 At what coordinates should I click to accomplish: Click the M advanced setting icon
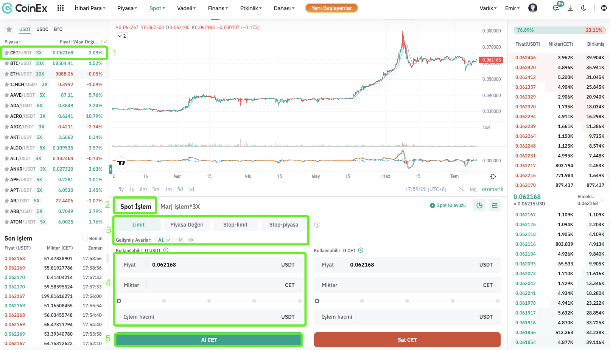181,240
